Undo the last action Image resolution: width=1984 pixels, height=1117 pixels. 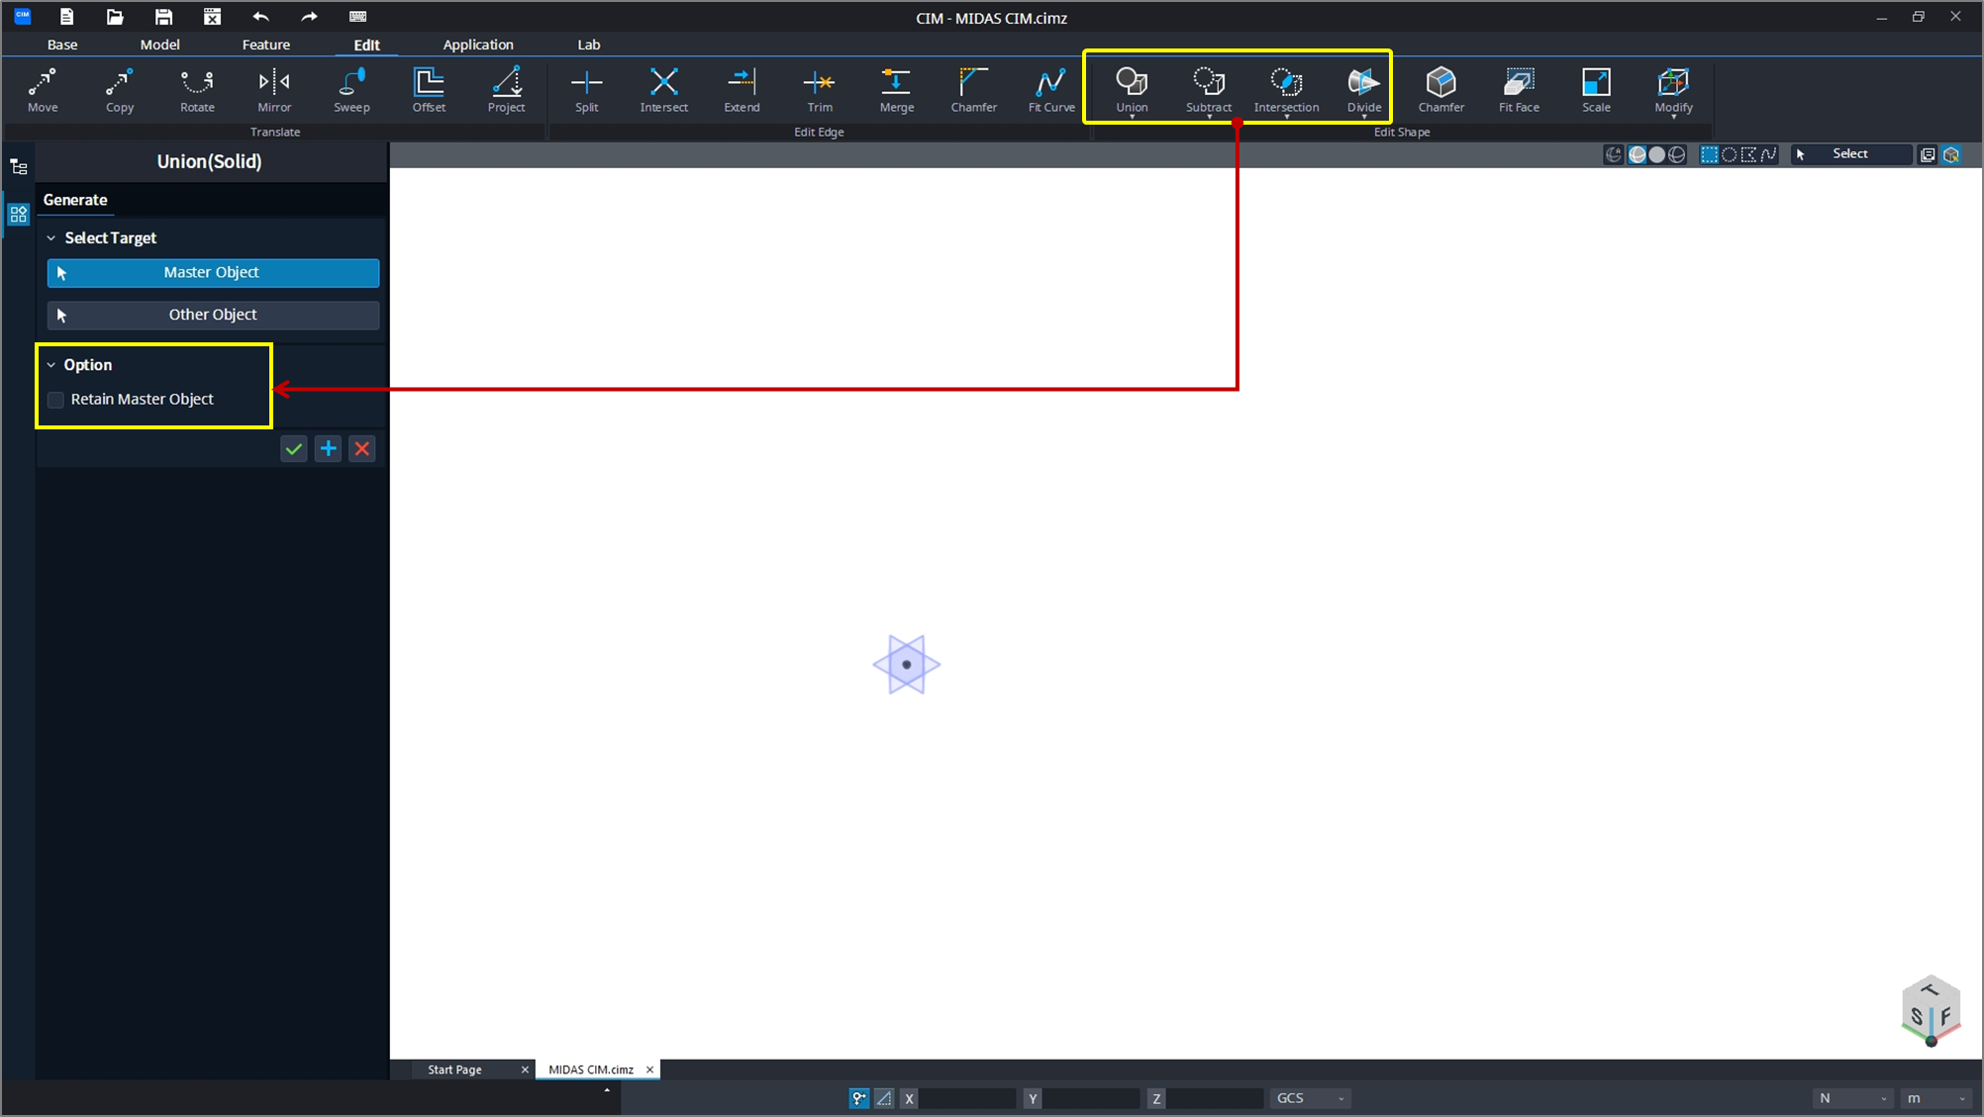tap(260, 17)
